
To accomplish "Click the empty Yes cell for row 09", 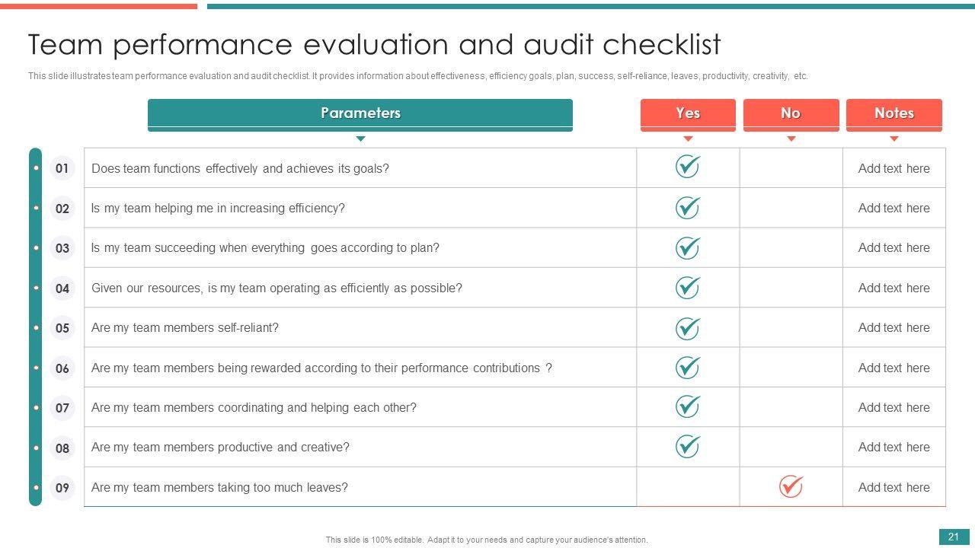I will click(x=687, y=487).
